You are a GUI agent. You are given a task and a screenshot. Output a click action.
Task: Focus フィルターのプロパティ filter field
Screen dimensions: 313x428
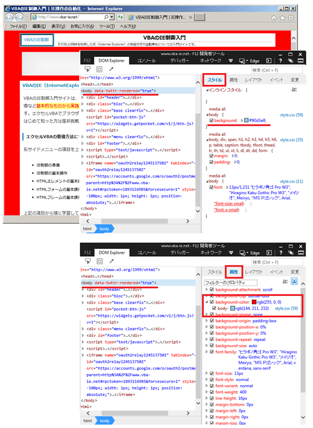[x=231, y=282]
